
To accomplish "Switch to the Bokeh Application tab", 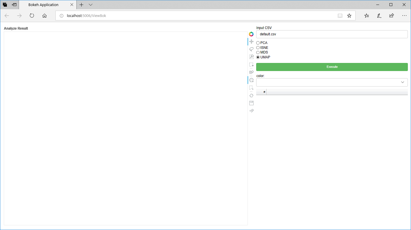I will click(43, 5).
